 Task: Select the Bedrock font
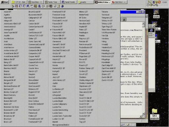point(7,74)
